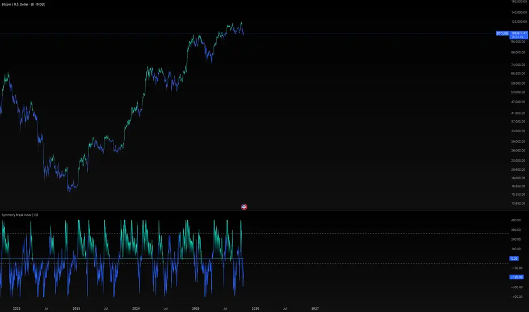Click the 125,000.00 price axis label
The width and height of the screenshot is (529, 312).
point(519,22)
